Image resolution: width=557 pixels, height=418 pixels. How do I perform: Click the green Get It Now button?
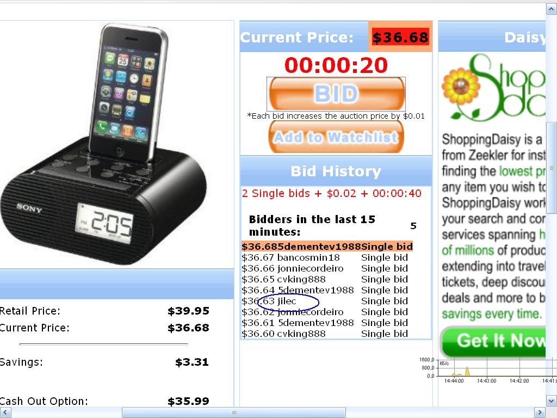[494, 341]
